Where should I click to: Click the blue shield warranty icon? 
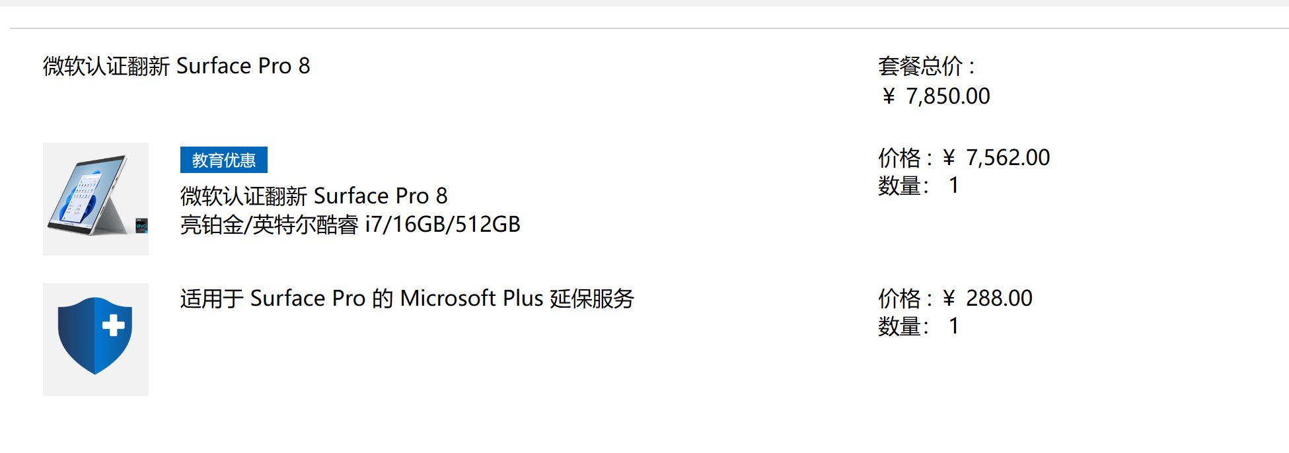click(x=95, y=335)
